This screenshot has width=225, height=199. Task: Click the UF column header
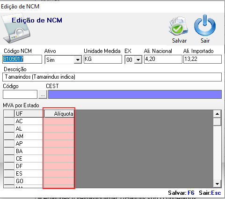coord(29,114)
